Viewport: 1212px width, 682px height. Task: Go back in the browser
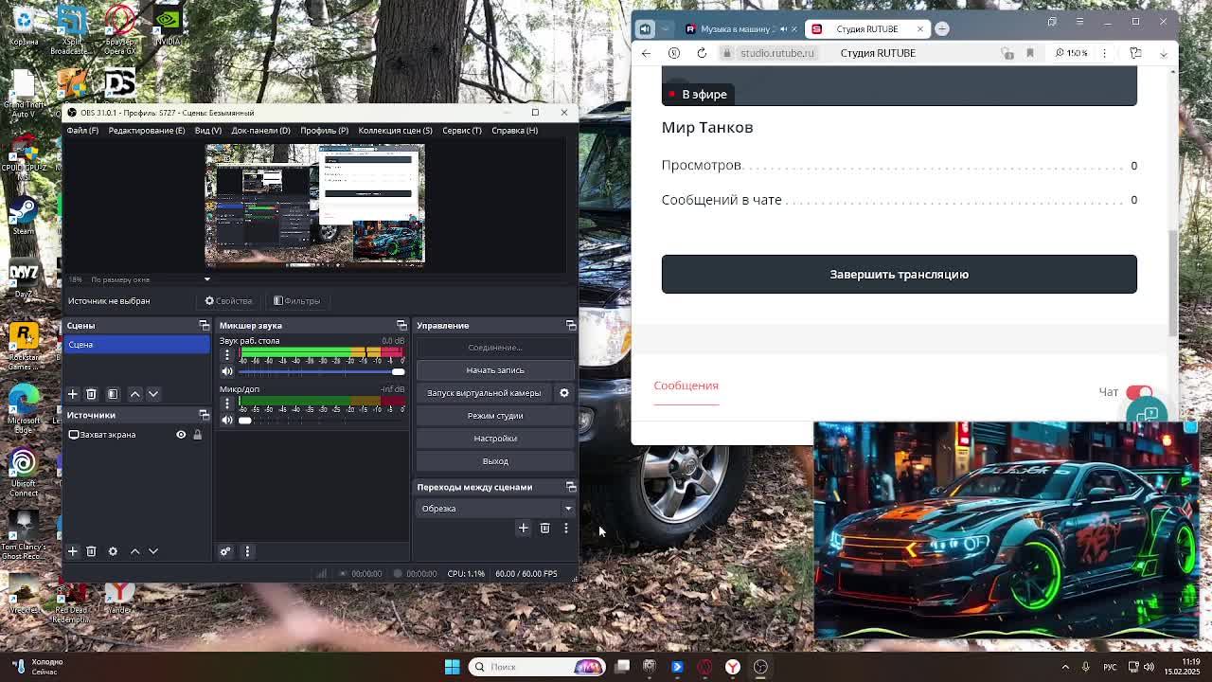[x=646, y=53]
